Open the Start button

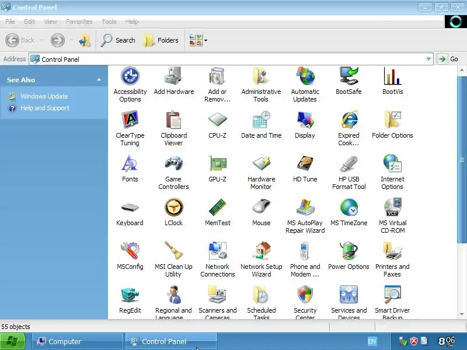coord(13,342)
